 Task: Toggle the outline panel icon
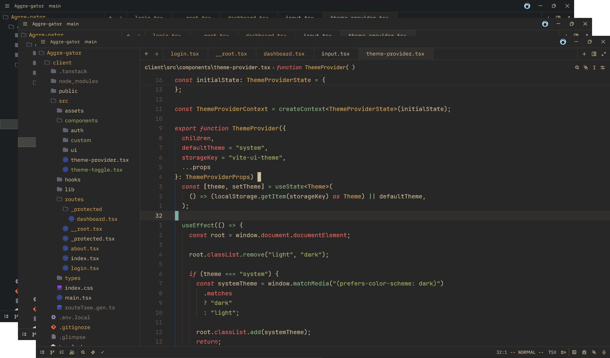click(x=62, y=352)
